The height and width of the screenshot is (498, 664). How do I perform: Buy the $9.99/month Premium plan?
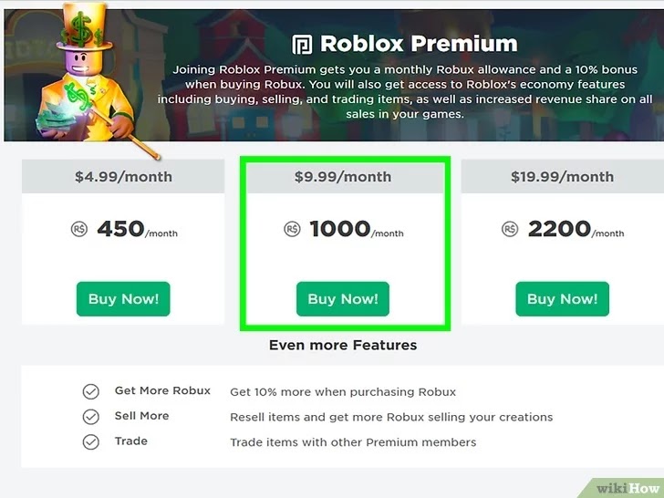click(343, 299)
